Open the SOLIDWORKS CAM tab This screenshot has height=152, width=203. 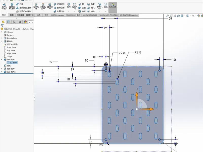(90, 15)
